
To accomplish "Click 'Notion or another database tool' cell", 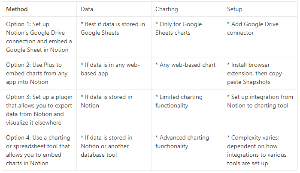I will (x=114, y=150).
